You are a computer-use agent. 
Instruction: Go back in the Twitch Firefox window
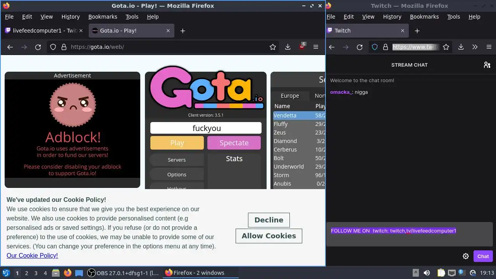pyautogui.click(x=332, y=47)
